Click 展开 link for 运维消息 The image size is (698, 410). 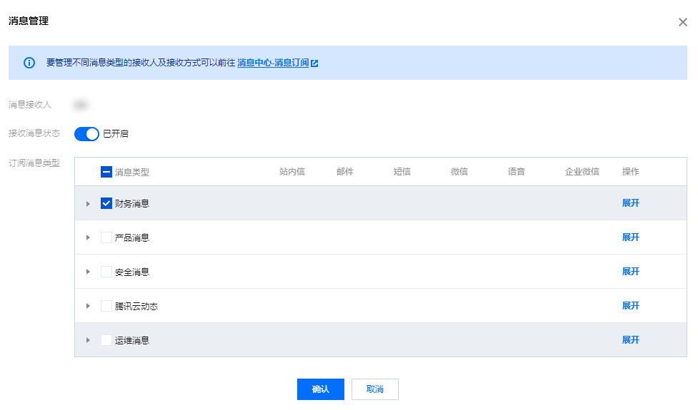point(630,340)
